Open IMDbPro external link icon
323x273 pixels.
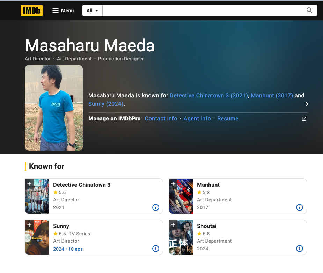tap(304, 119)
